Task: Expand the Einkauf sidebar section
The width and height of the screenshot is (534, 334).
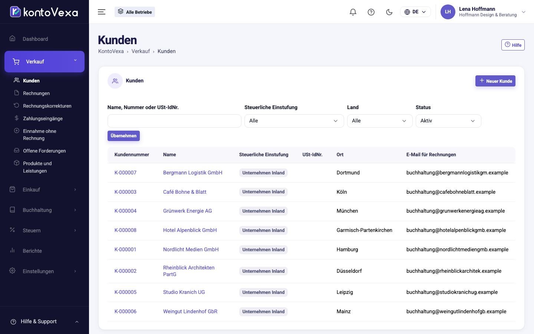Action: tap(44, 190)
